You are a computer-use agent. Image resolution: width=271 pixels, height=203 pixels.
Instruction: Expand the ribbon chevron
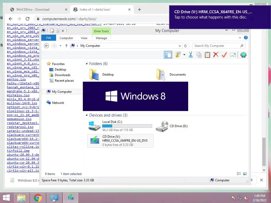[240, 38]
